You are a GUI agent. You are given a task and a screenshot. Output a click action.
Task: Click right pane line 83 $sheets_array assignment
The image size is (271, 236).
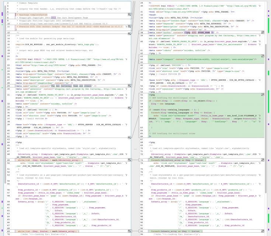192,202
